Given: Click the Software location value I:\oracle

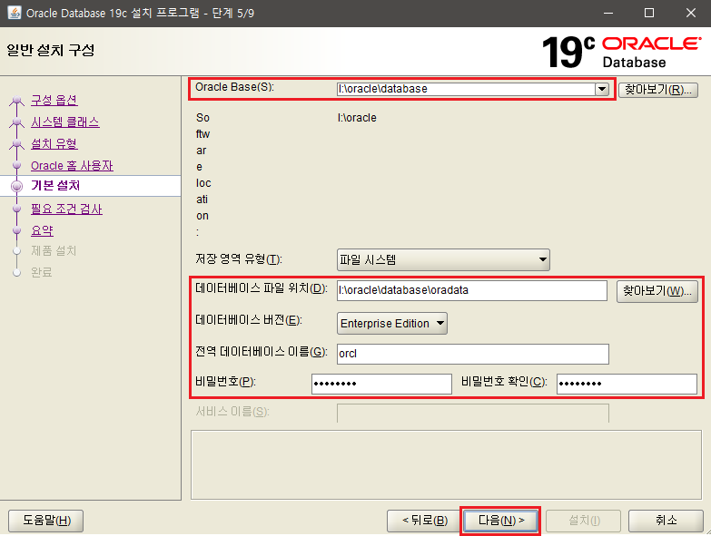Looking at the screenshot, I should pyautogui.click(x=357, y=118).
